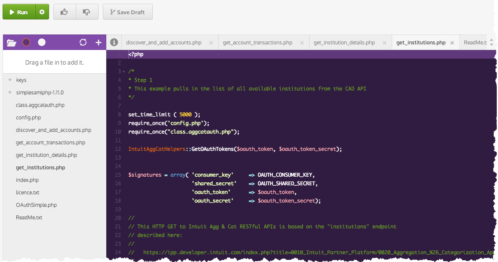Click '$signatures' variable on line 15
The height and width of the screenshot is (262, 498).
click(145, 175)
